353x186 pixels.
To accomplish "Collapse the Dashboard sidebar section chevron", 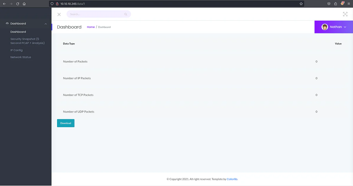I will [x=46, y=24].
